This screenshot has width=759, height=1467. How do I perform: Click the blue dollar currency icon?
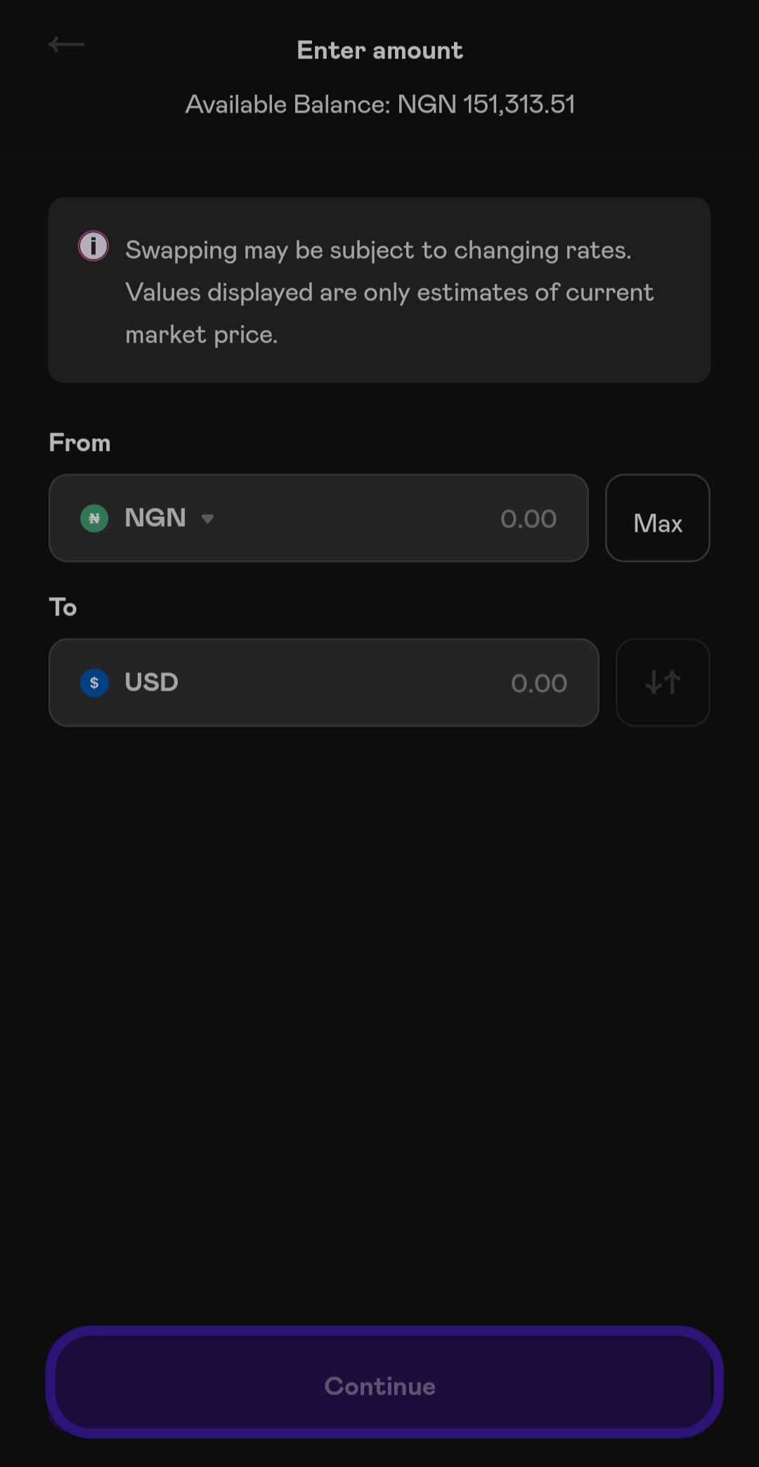coord(94,683)
